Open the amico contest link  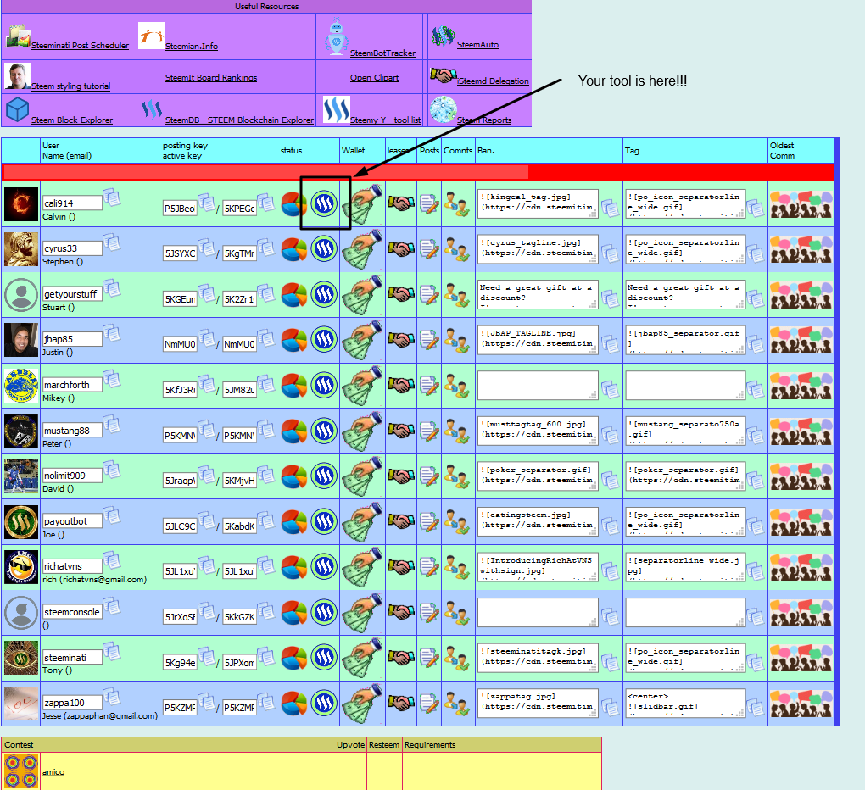53,772
